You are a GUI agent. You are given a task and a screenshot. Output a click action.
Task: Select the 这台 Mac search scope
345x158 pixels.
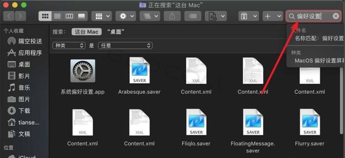click(87, 32)
